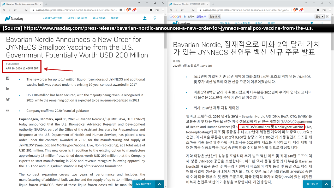Open the 한국어 target language dropdown

click(201, 16)
